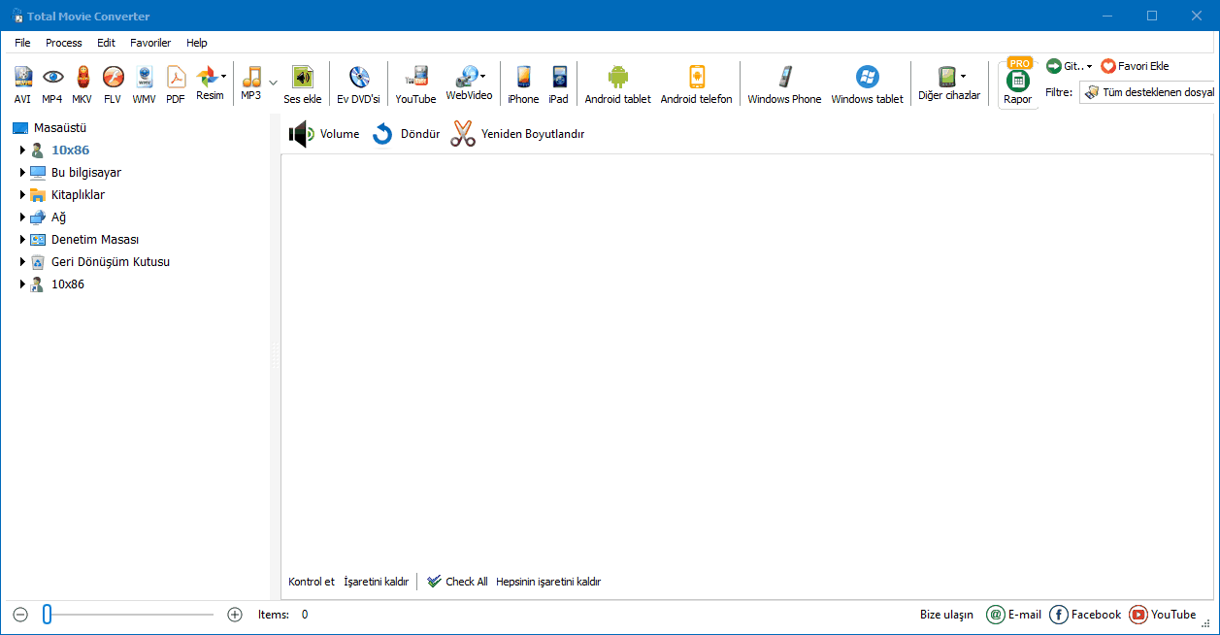Click Kontrol et to mark selection

coord(312,582)
